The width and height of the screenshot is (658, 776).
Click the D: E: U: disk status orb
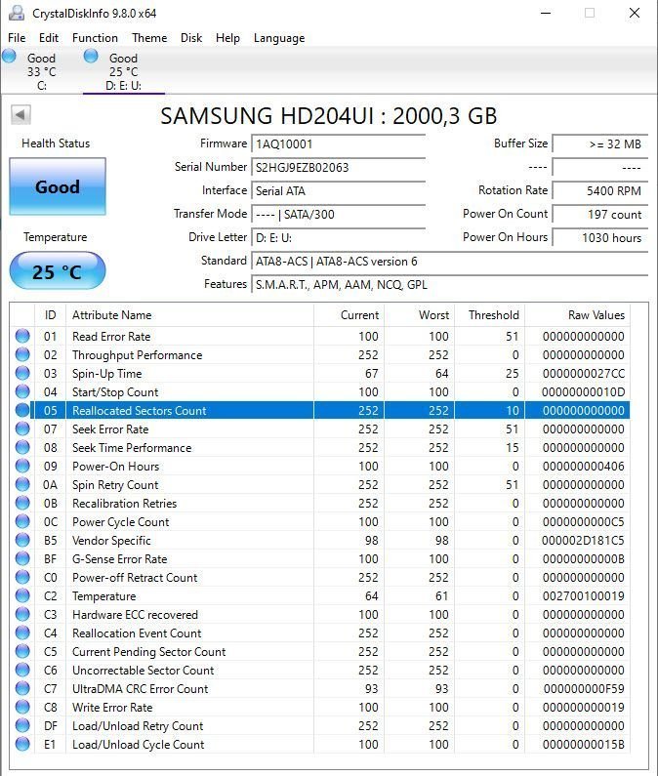[x=91, y=57]
